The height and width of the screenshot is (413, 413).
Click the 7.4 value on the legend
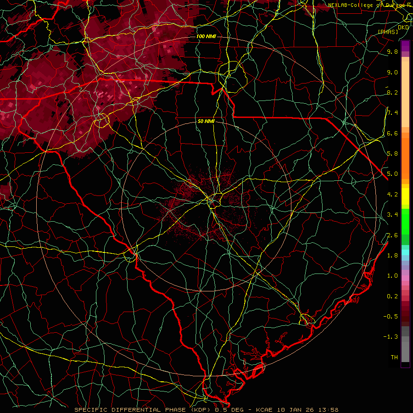click(392, 113)
